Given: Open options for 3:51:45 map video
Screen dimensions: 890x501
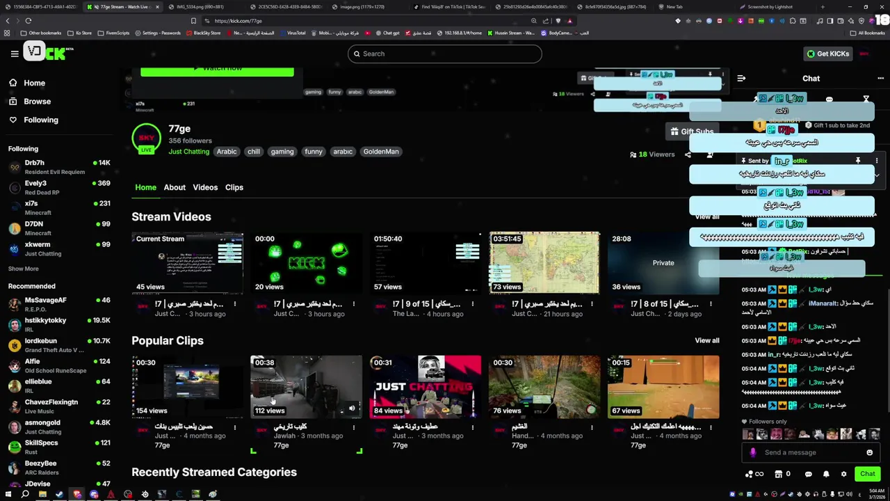Looking at the screenshot, I should [x=592, y=304].
